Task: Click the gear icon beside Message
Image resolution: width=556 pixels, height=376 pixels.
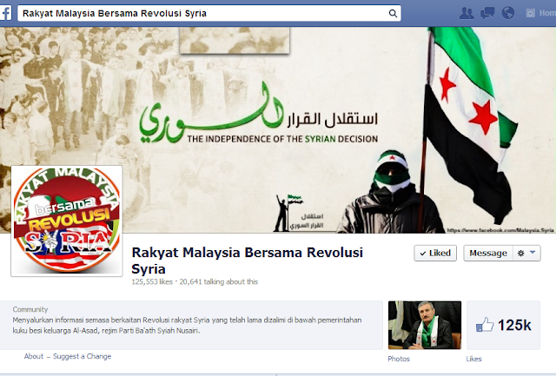Action: (x=520, y=253)
